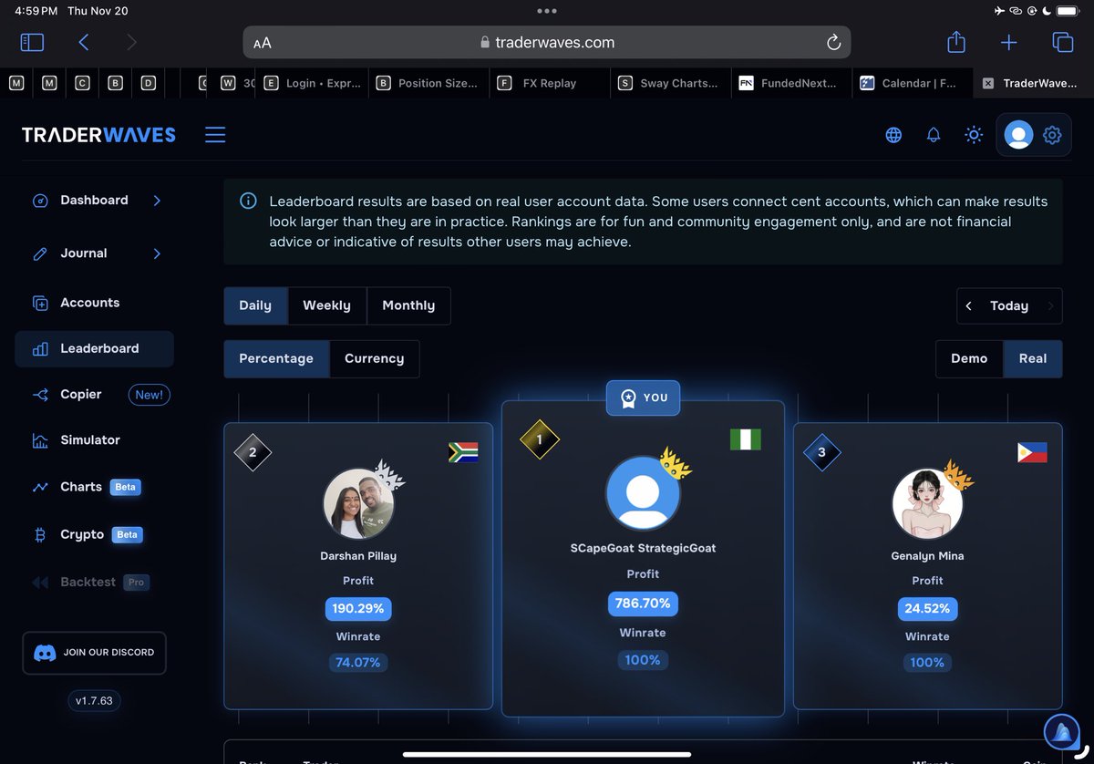
Task: Expand the Journal chevron
Action: (x=157, y=253)
